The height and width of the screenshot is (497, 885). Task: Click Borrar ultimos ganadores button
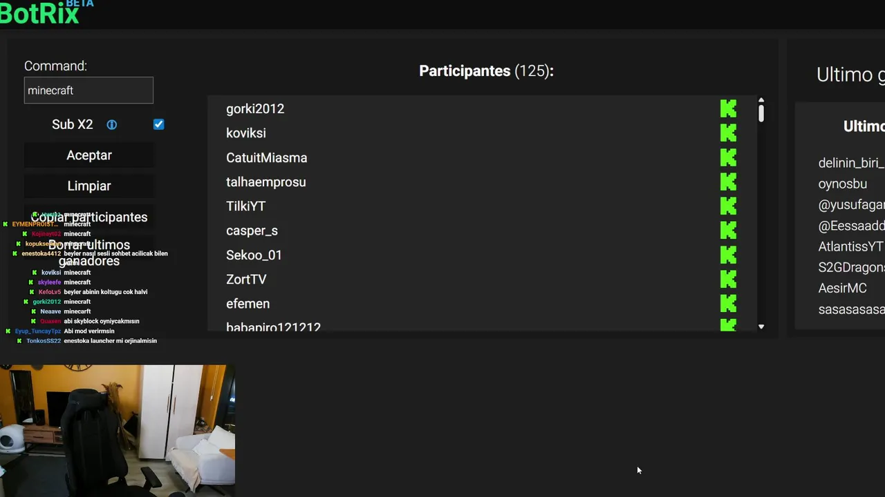pyautogui.click(x=88, y=253)
